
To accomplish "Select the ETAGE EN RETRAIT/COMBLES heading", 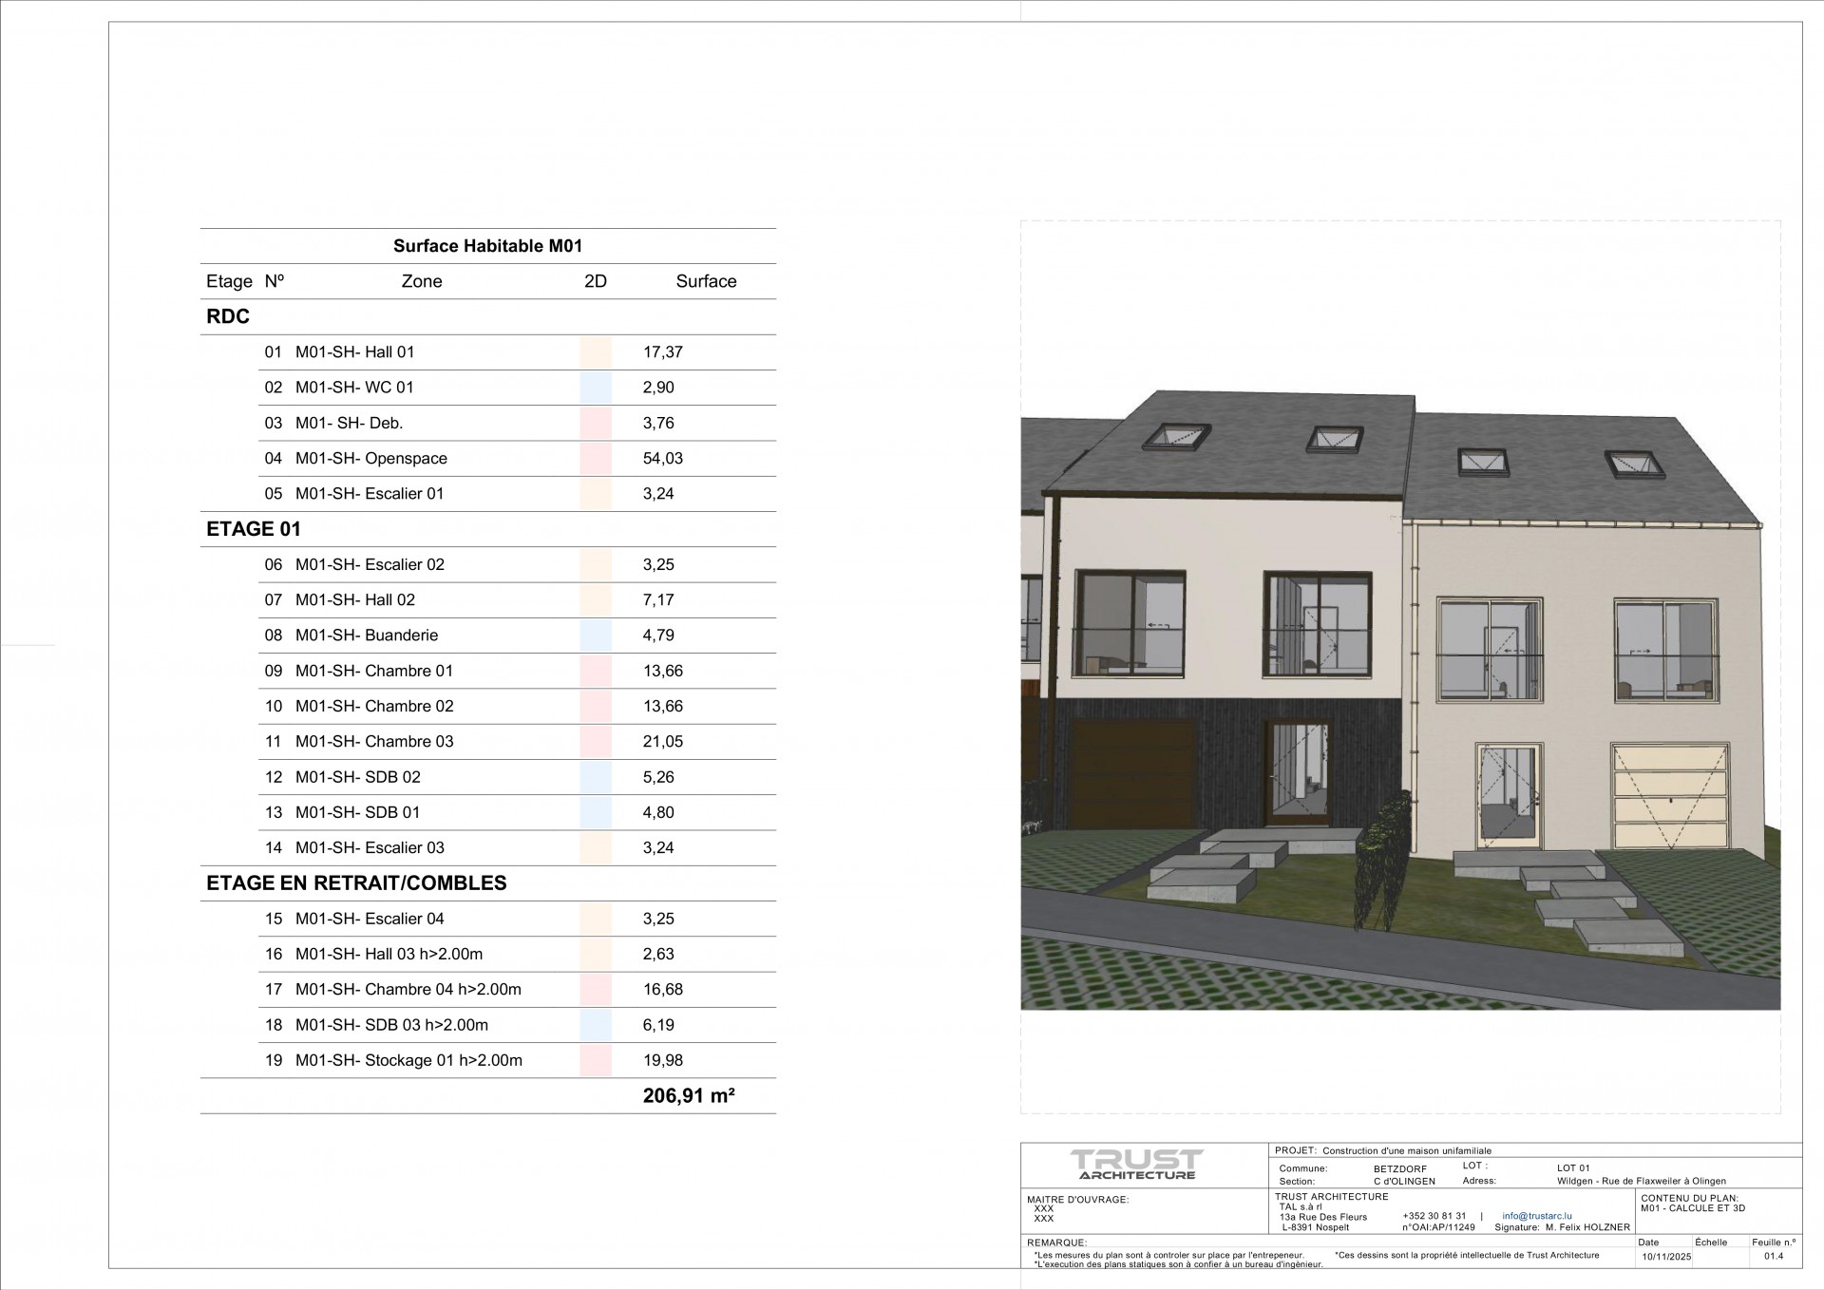I will point(356,883).
